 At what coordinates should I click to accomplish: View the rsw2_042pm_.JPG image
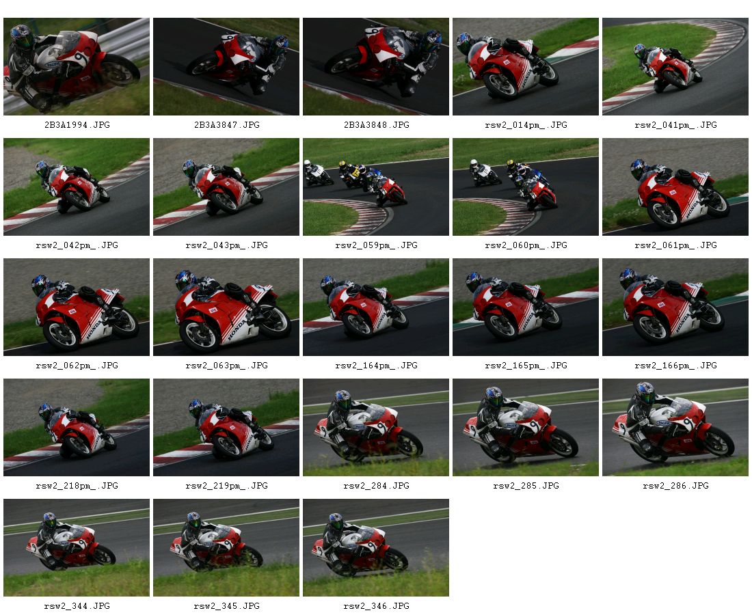pos(77,187)
